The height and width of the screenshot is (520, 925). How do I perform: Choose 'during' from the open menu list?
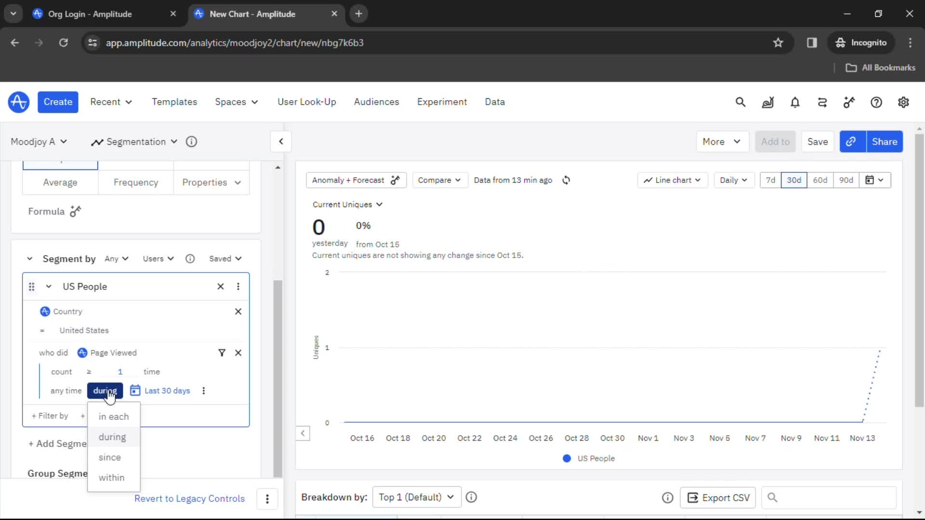tap(114, 437)
